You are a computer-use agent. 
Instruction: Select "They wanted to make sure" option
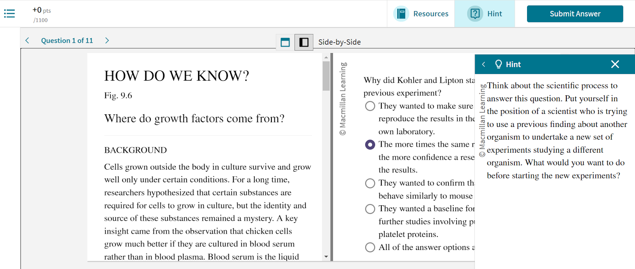click(370, 106)
